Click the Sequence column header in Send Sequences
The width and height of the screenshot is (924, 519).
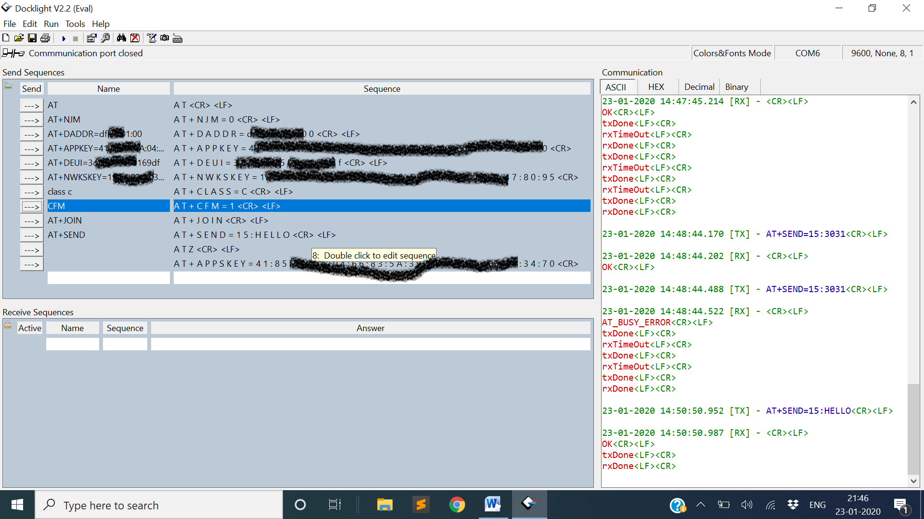tap(382, 88)
